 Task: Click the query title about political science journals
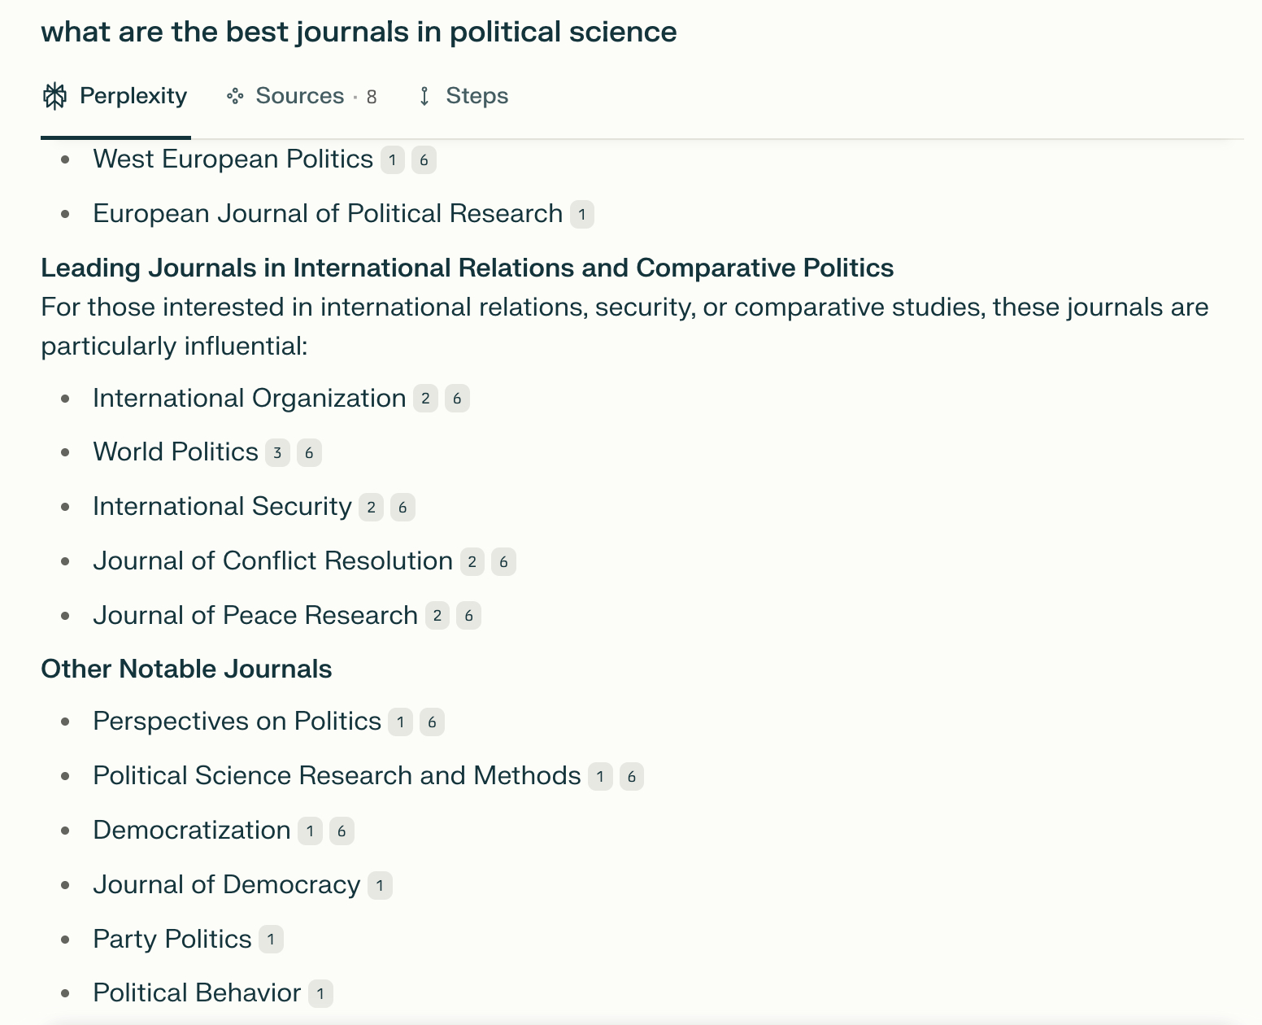pyautogui.click(x=359, y=33)
